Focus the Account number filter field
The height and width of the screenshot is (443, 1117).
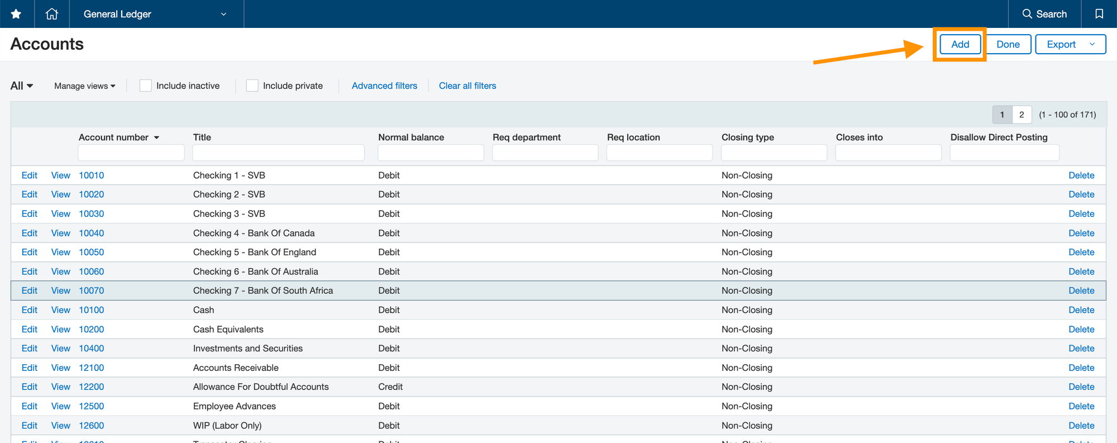tap(131, 153)
